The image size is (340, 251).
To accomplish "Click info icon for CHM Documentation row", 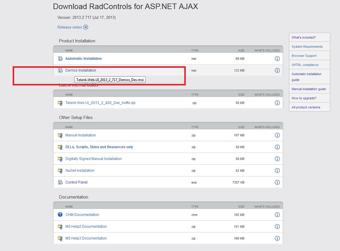I will (x=277, y=215).
